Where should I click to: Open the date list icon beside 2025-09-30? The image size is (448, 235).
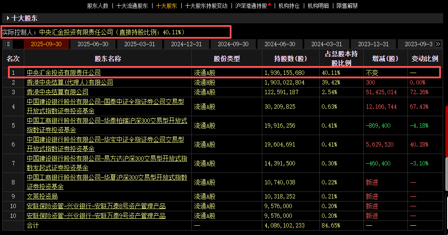[x=7, y=44]
